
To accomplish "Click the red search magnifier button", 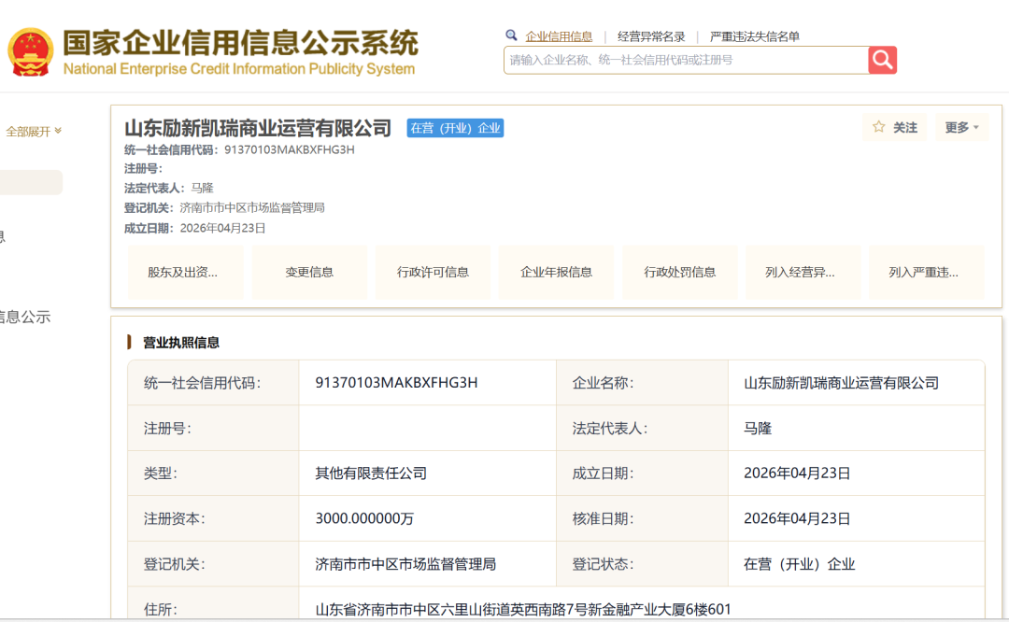I will point(882,60).
